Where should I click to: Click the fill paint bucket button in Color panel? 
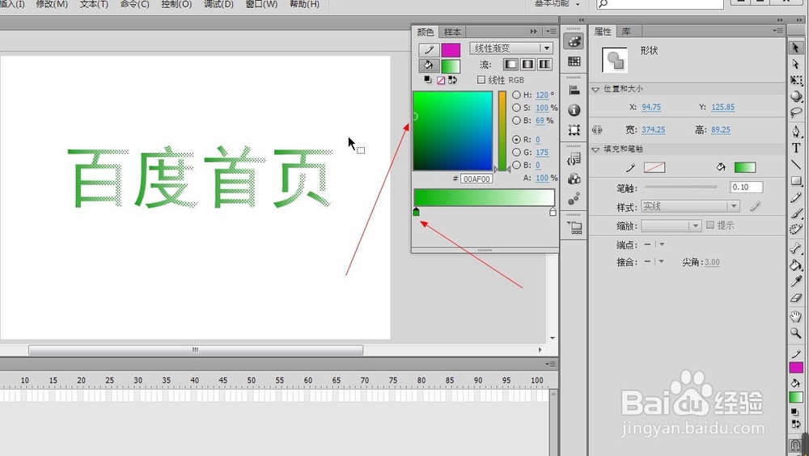pyautogui.click(x=429, y=65)
